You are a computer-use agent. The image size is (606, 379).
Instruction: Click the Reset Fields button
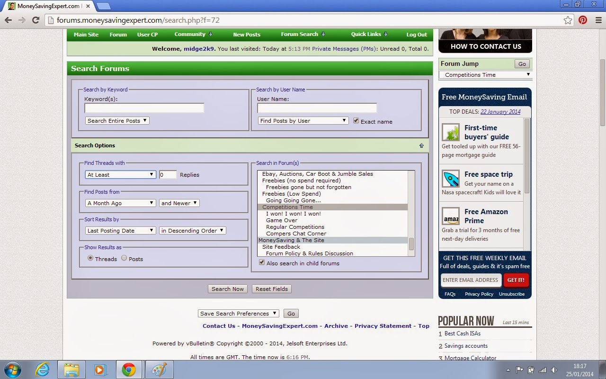pos(272,289)
